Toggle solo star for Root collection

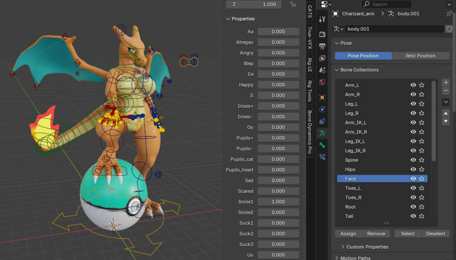pyautogui.click(x=422, y=207)
